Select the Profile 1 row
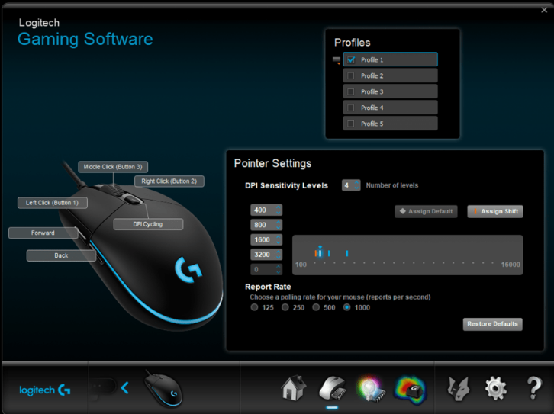The width and height of the screenshot is (554, 414). click(390, 59)
